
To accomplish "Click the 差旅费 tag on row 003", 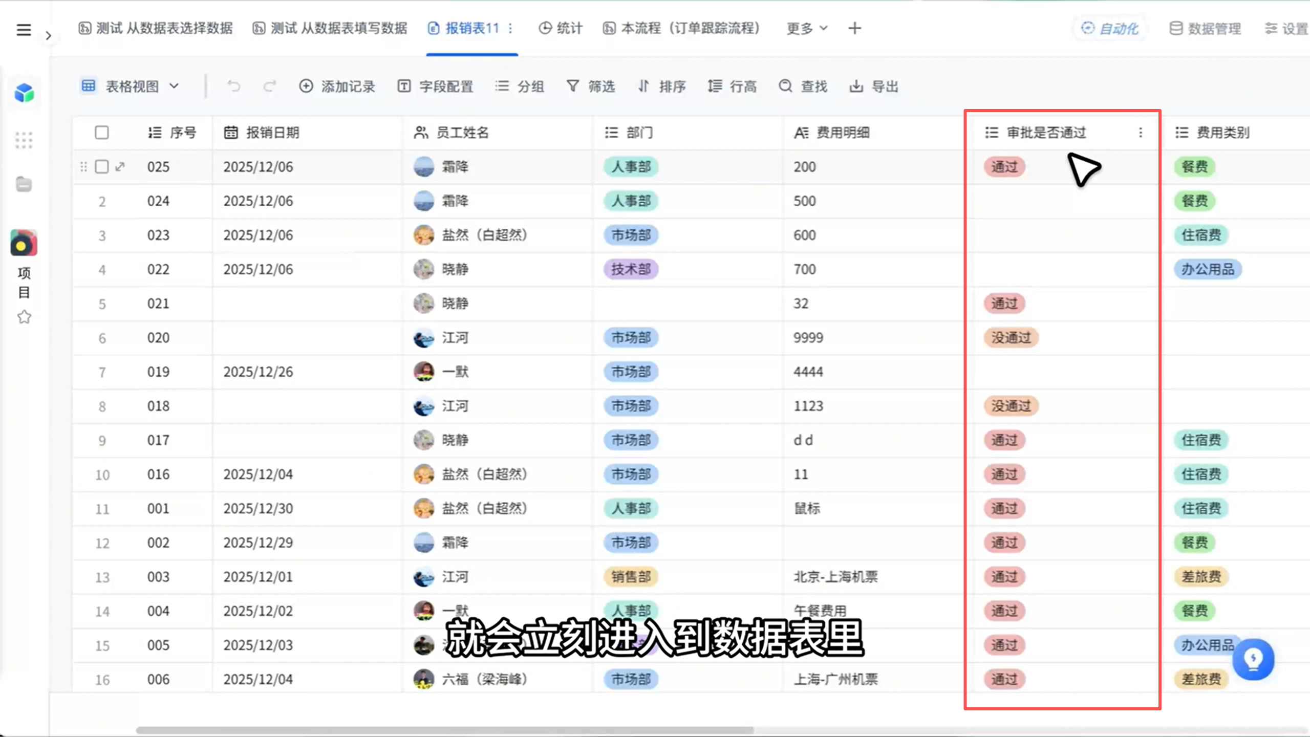I will click(x=1201, y=577).
